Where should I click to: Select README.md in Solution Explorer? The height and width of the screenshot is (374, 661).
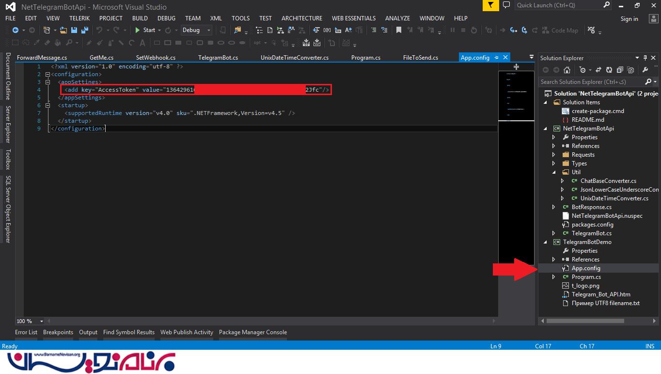[588, 120]
